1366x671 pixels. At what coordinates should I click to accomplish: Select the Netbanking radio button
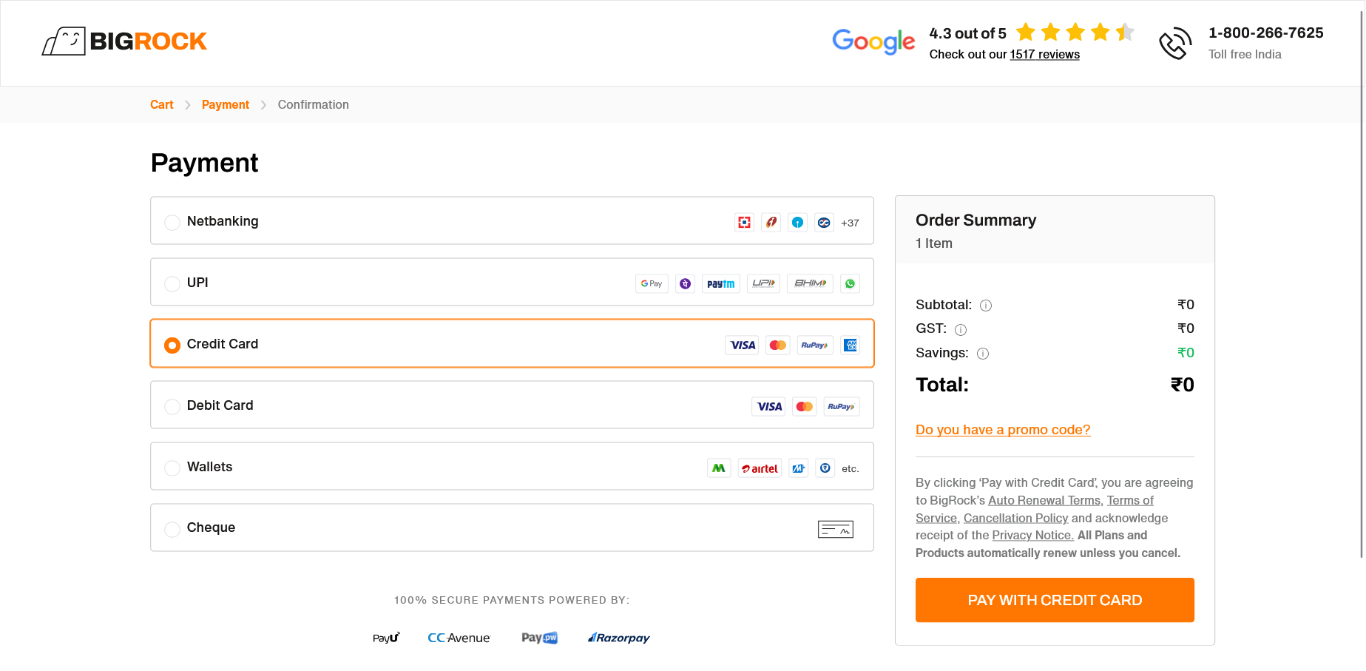[172, 223]
